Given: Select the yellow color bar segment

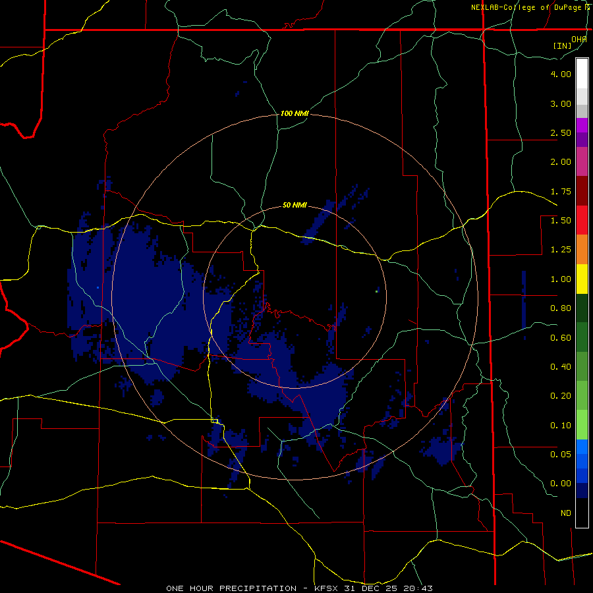Looking at the screenshot, I should pos(582,279).
